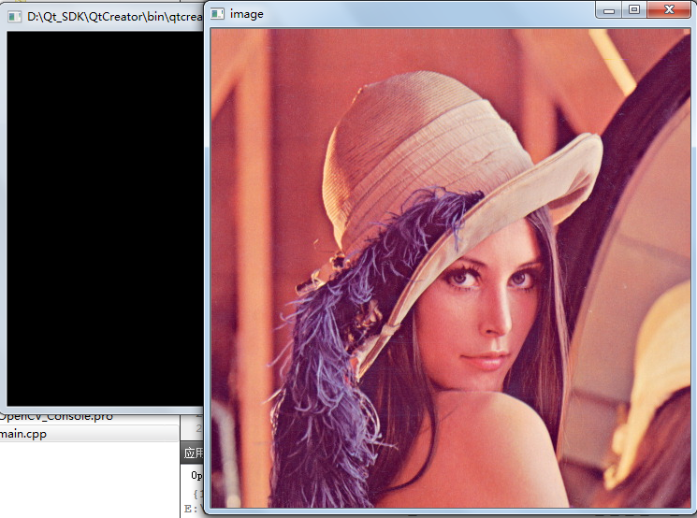Minimize the image window
This screenshot has height=518, width=697.
pyautogui.click(x=609, y=9)
